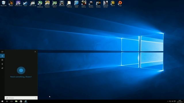Open Task View from the taskbar

pyautogui.click(x=11, y=101)
